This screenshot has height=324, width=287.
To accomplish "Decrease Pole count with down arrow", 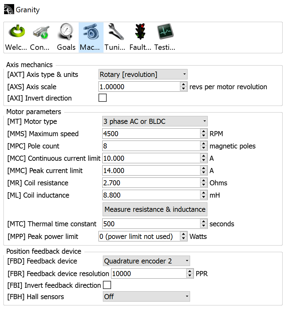I will (x=204, y=148).
